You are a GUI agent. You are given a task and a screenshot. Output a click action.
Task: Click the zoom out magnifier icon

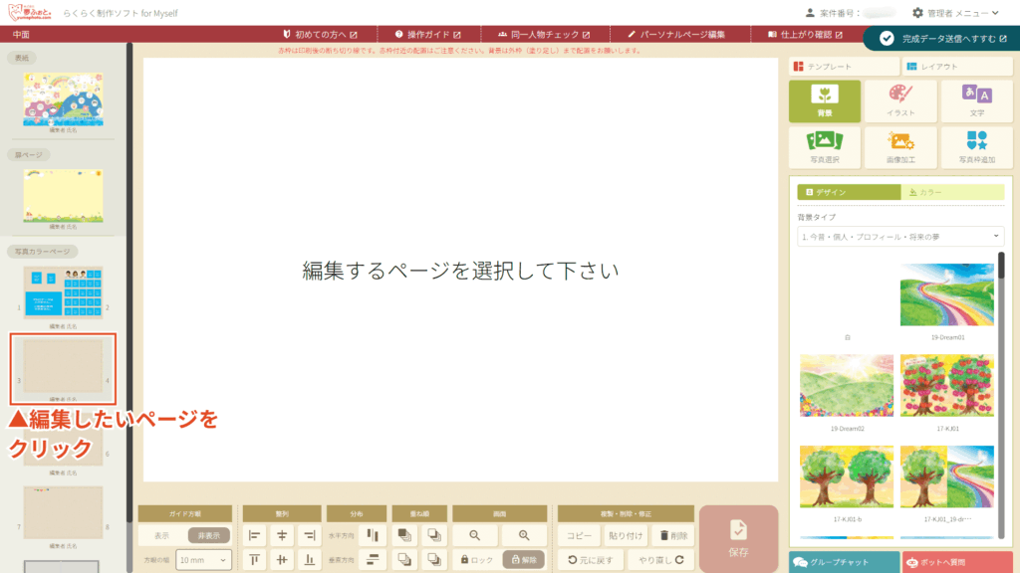click(x=474, y=535)
